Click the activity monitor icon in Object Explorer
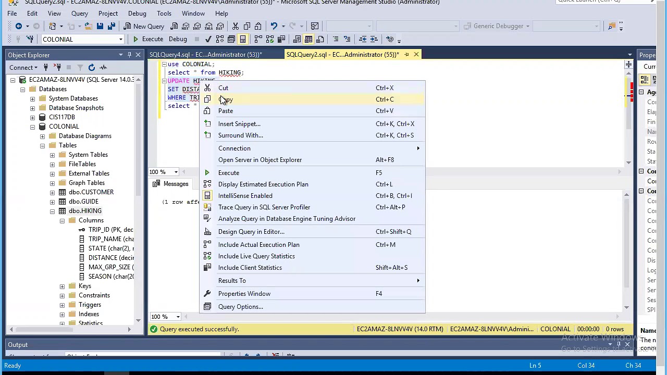 tap(103, 67)
